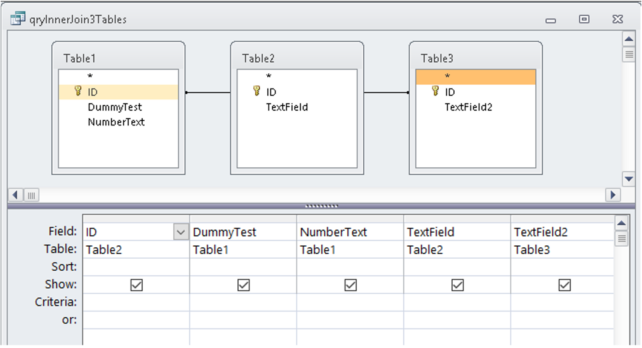Uncheck Show for the TextField column
Screen dimensions: 642x348
coord(457,285)
